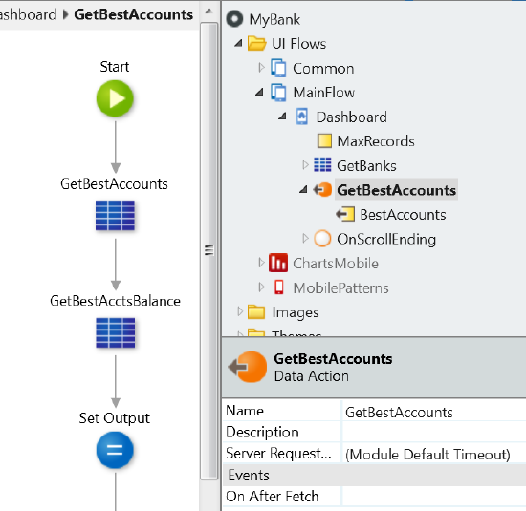
Task: Click the canvas scroll up arrow
Action: pyautogui.click(x=208, y=11)
